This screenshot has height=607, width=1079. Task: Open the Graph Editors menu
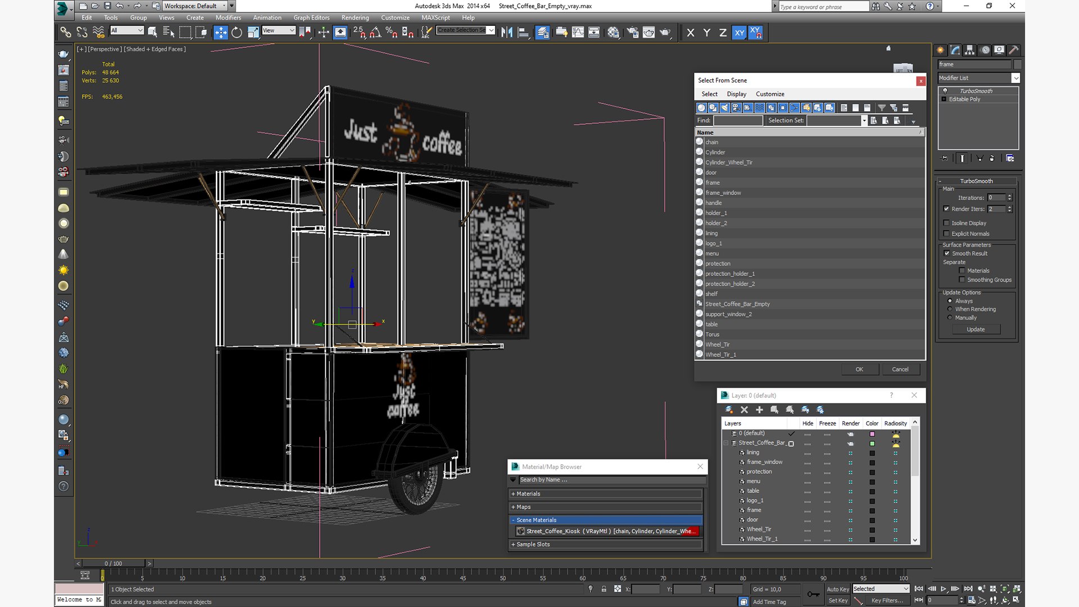[x=311, y=18]
